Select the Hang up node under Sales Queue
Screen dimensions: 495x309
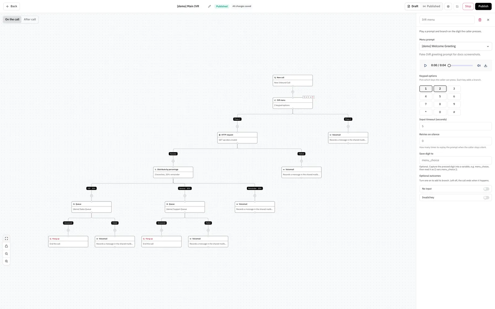[x=68, y=241]
